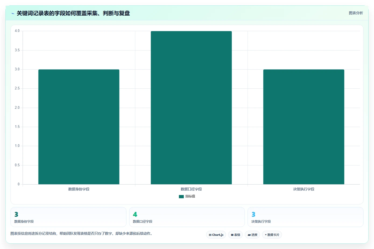Image resolution: width=374 pixels, height=249 pixels.
Task: Click the 数据卡片 chip
Action: click(272, 235)
